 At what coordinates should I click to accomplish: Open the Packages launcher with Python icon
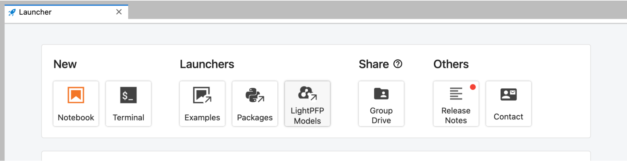pyautogui.click(x=255, y=104)
